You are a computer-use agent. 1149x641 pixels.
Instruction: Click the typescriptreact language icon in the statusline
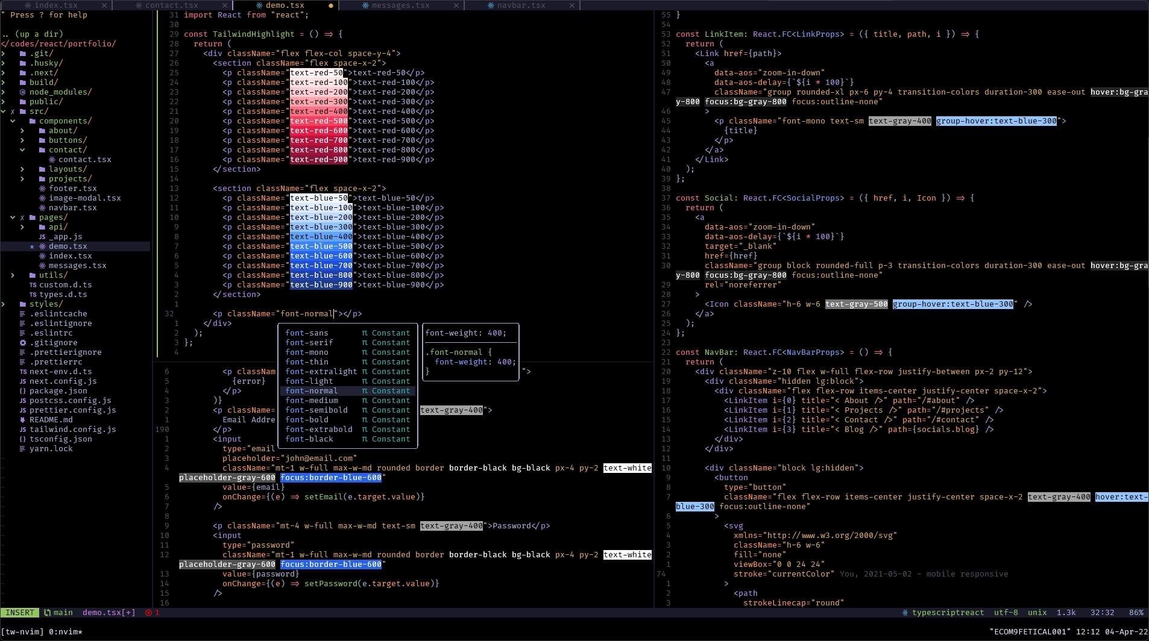tap(905, 612)
